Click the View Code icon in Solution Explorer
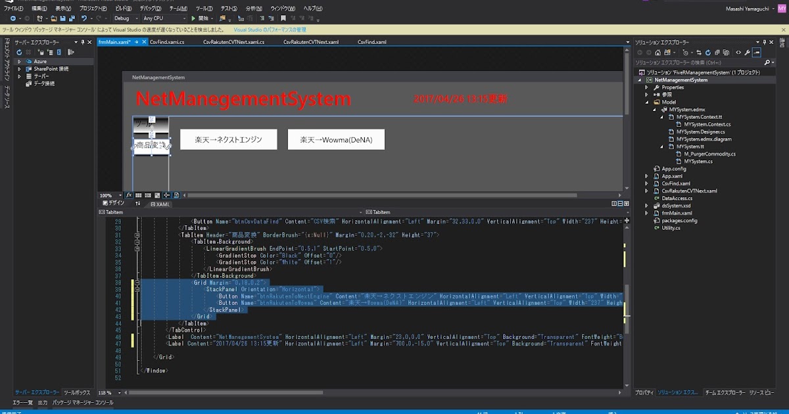Image resolution: width=789 pixels, height=414 pixels. (738, 52)
